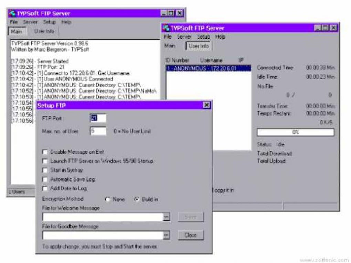Switch to Main tab in left window
This screenshot has height=263, width=351.
(x=17, y=31)
